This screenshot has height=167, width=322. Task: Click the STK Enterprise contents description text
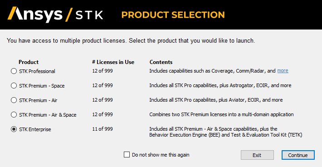(226, 132)
